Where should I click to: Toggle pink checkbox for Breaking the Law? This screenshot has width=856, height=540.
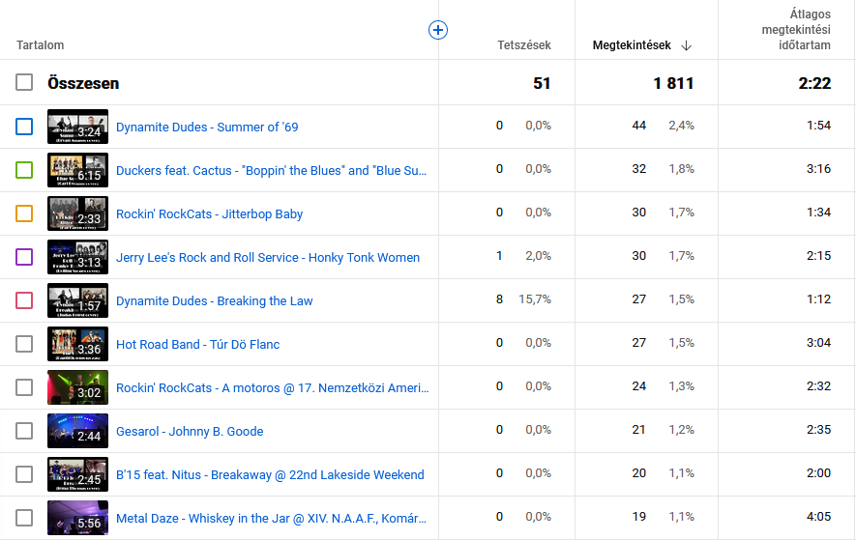click(x=24, y=300)
